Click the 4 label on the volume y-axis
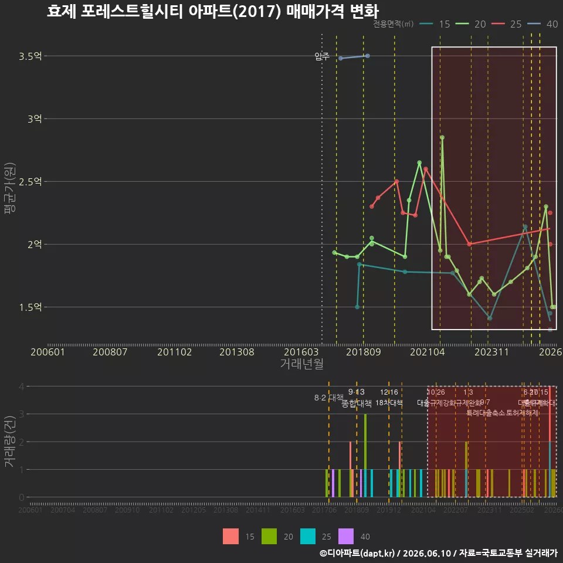Screen dimensions: 563x563 pos(22,386)
